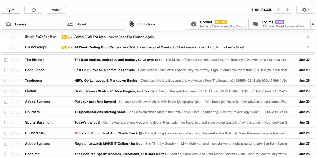317x158 pixels.
Task: Show info for UC Berkeley ad
Action: coord(70,47)
